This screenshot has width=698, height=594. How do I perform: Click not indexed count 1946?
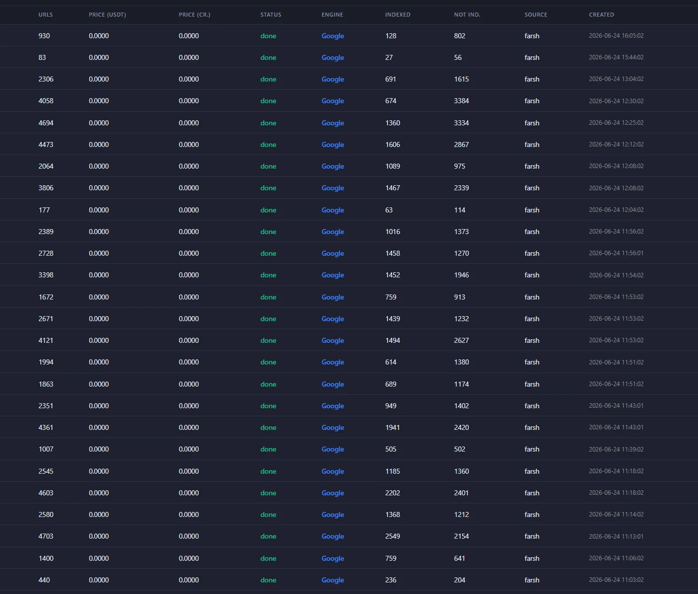pyautogui.click(x=462, y=275)
